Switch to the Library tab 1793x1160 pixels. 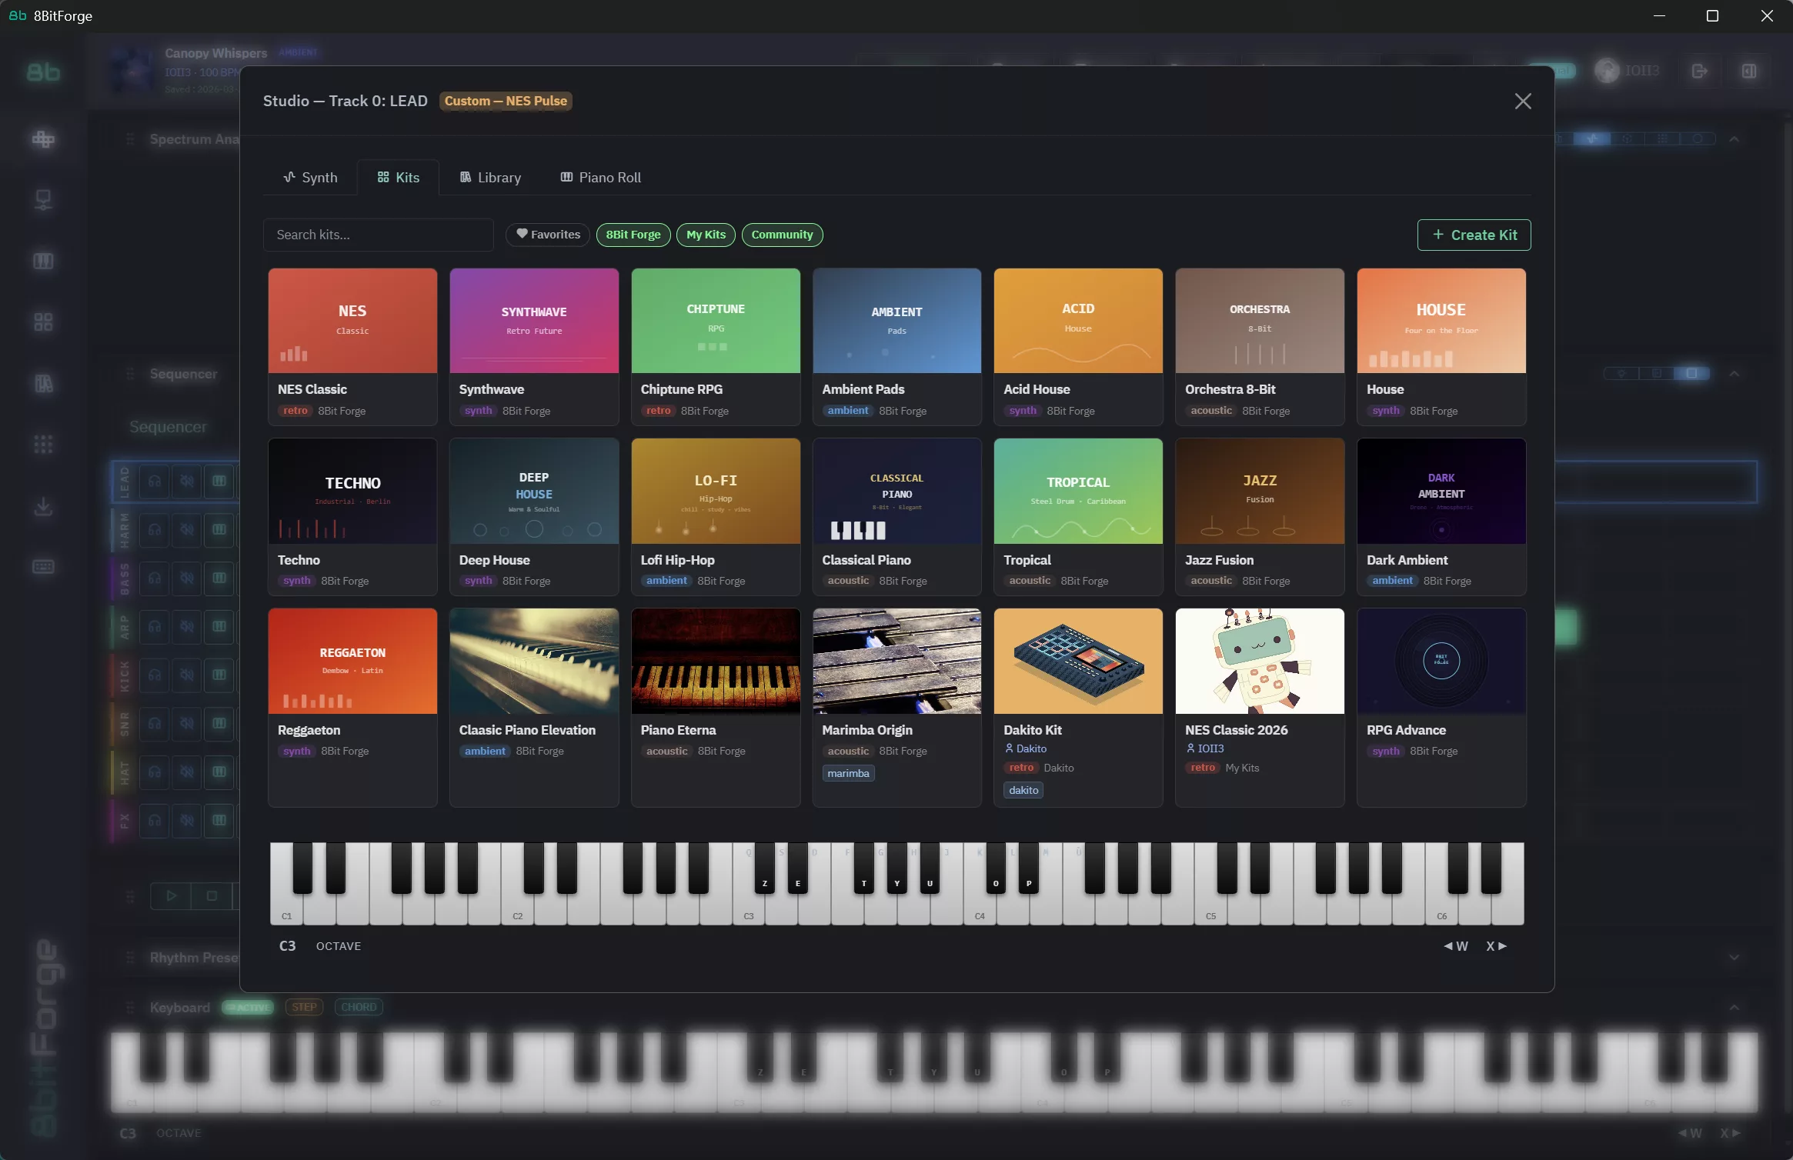point(490,177)
